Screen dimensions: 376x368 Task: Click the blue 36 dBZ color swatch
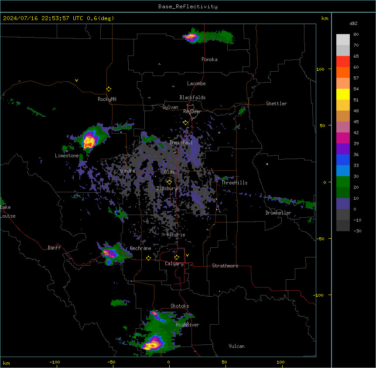pos(343,160)
